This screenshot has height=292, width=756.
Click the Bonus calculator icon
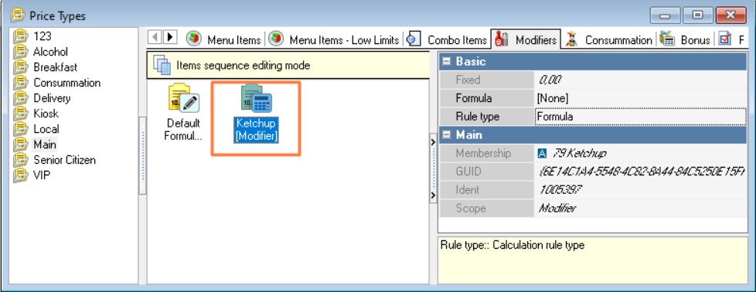click(667, 39)
